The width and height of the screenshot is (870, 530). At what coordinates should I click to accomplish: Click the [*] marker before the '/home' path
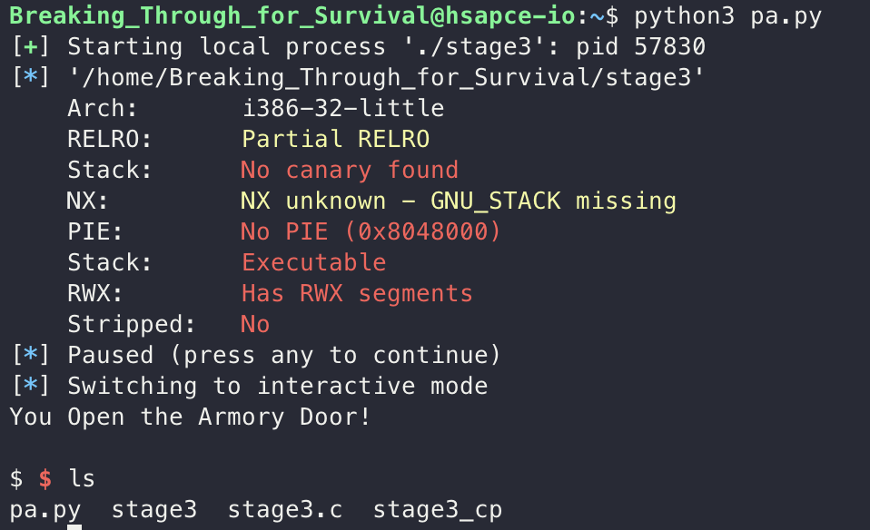point(31,78)
